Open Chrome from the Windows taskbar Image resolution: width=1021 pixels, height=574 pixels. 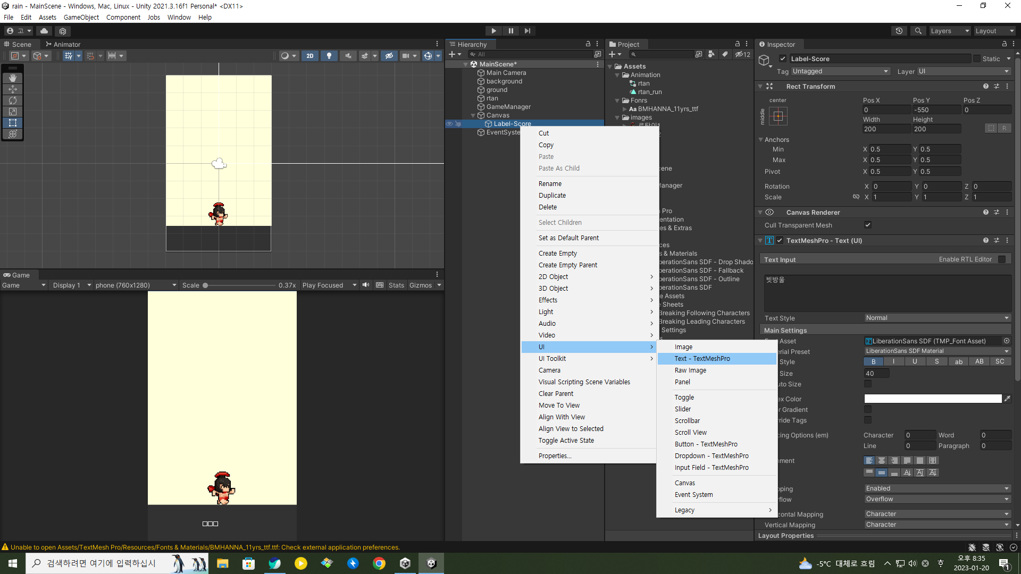[379, 563]
